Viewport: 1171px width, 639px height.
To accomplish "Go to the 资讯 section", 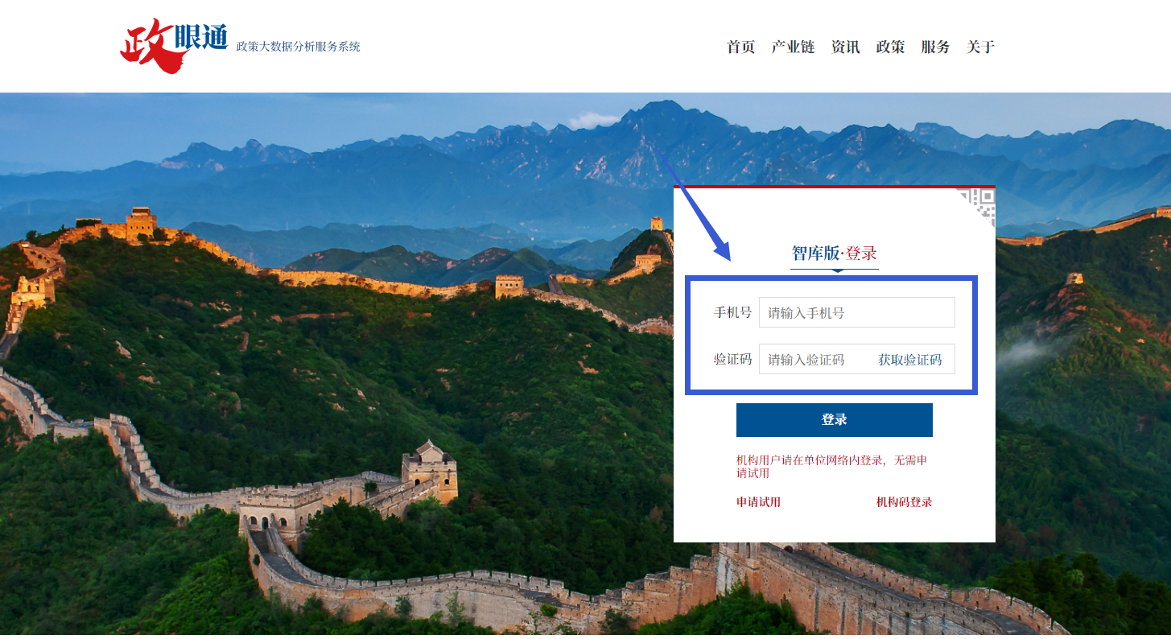I will [x=845, y=47].
